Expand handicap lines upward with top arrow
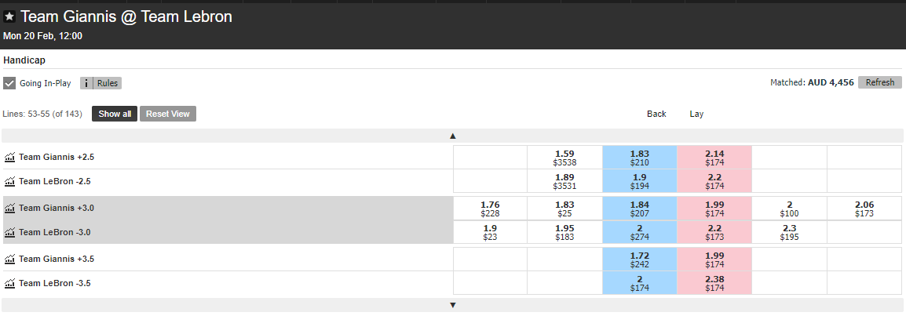Viewport: 906px width, 334px height. pos(452,136)
